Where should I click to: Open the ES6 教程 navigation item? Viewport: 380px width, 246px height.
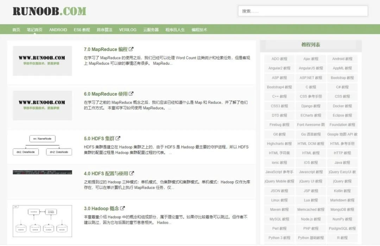click(x=82, y=30)
